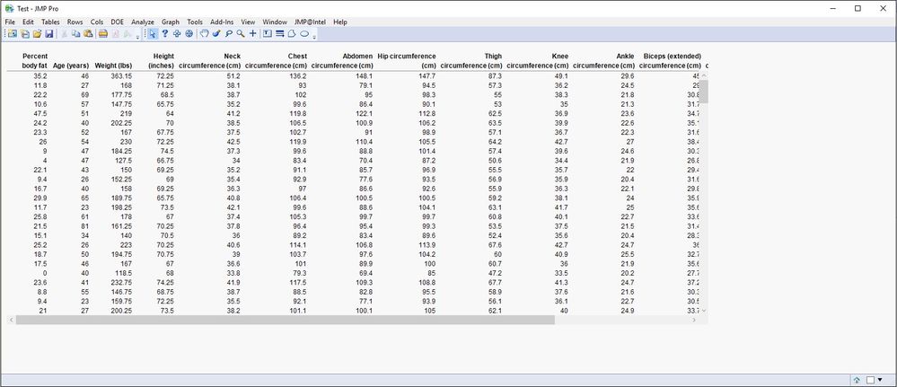The height and width of the screenshot is (387, 897).
Task: Open the Help menu
Action: (339, 22)
